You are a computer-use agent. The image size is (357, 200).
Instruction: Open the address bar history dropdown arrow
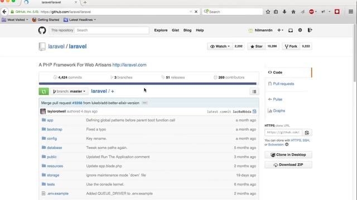(191, 12)
